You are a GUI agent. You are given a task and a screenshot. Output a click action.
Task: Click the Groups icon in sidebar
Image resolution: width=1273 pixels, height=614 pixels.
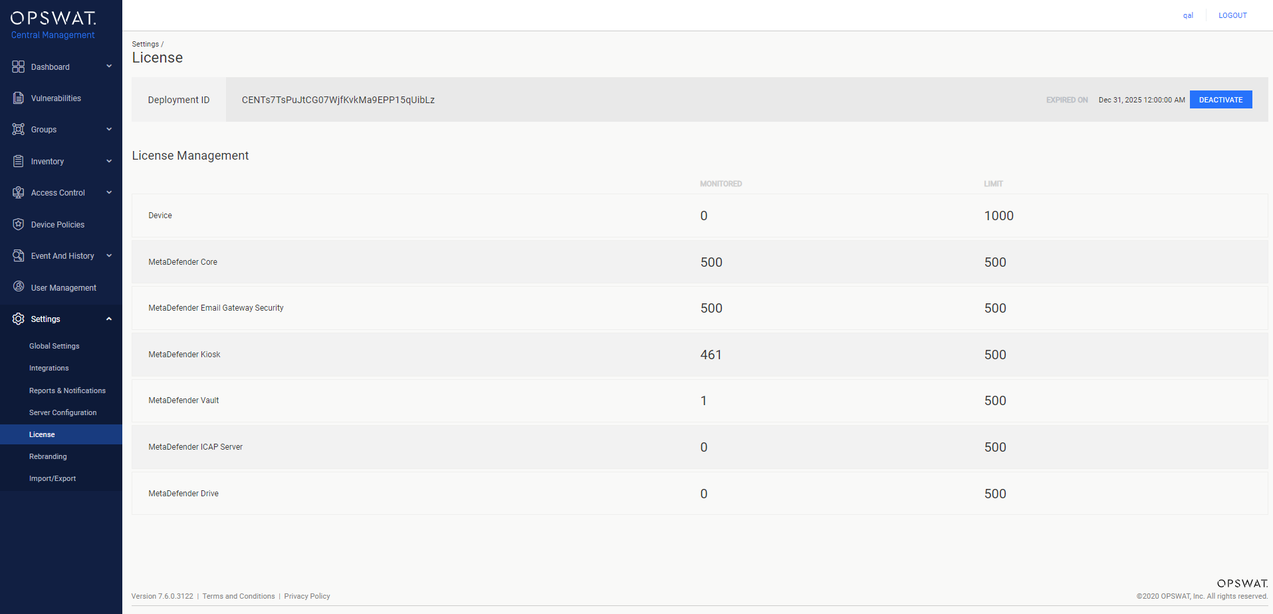click(18, 129)
